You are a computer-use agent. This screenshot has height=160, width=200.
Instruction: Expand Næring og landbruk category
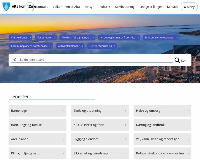tap(163, 125)
